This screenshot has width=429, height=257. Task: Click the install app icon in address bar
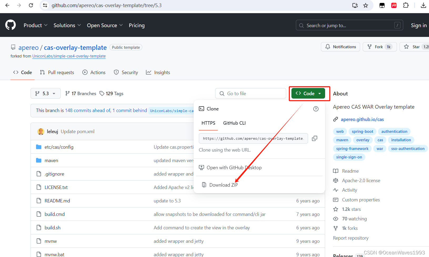pyautogui.click(x=355, y=5)
